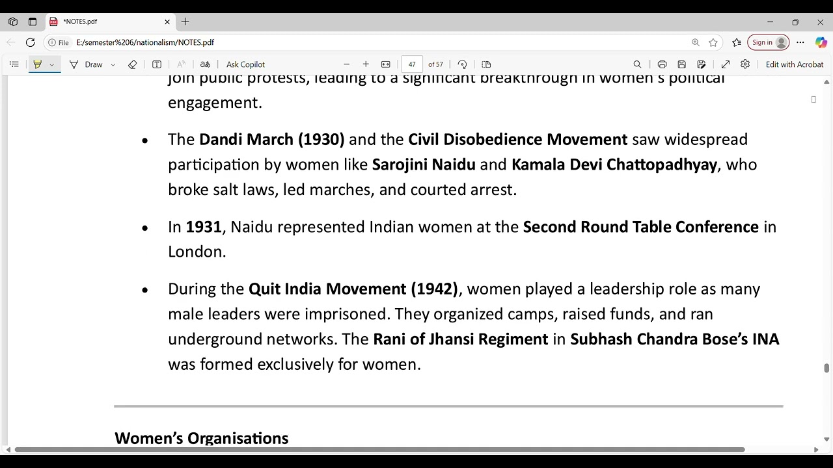Screen dimensions: 833x468
Task: Restore down the browser window
Action: tap(795, 21)
